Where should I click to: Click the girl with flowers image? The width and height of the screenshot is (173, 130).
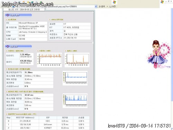pyautogui.click(x=158, y=54)
